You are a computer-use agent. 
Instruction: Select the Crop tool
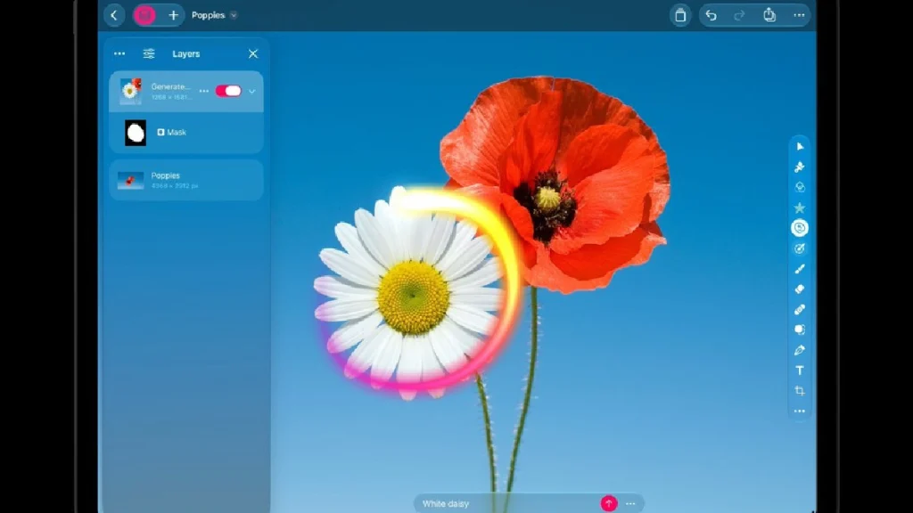click(800, 391)
